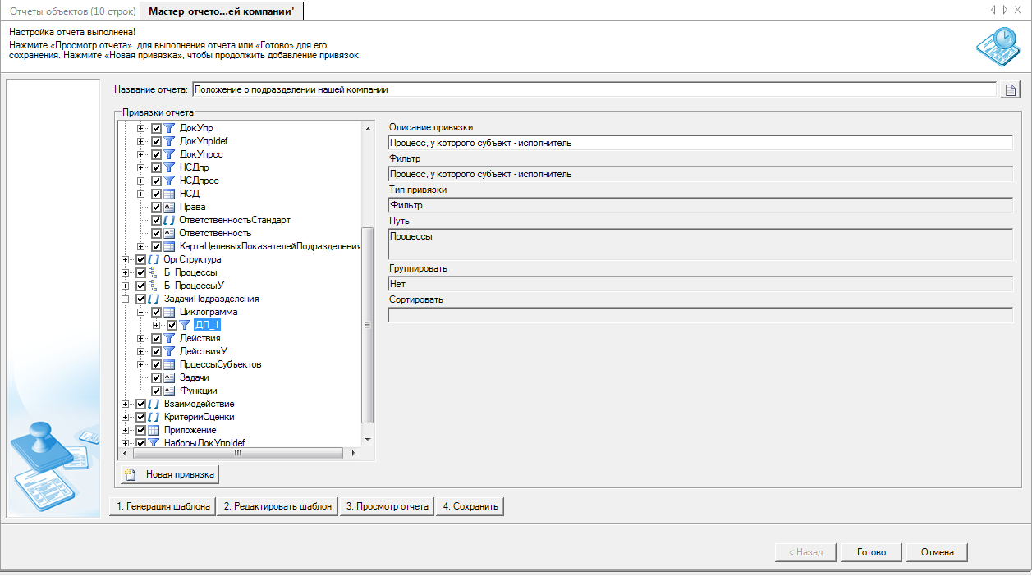
Task: Click the Описание привязки text field
Action: click(x=699, y=143)
